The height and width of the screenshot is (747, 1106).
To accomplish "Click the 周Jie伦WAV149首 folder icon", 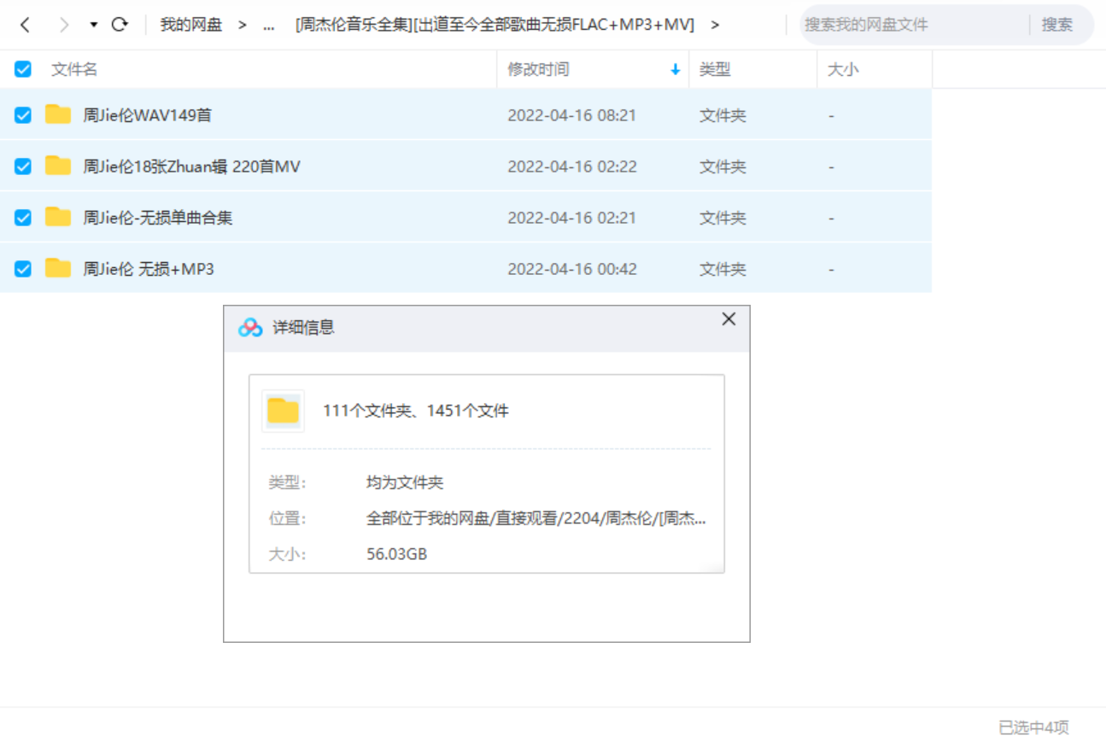I will (x=58, y=114).
